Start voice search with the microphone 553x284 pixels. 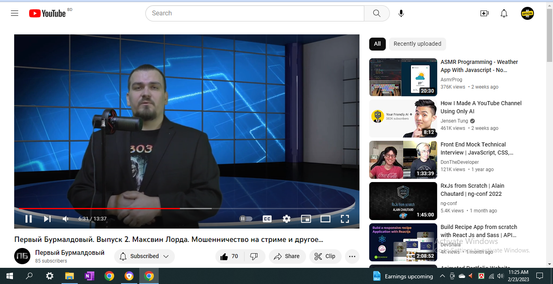pos(401,13)
